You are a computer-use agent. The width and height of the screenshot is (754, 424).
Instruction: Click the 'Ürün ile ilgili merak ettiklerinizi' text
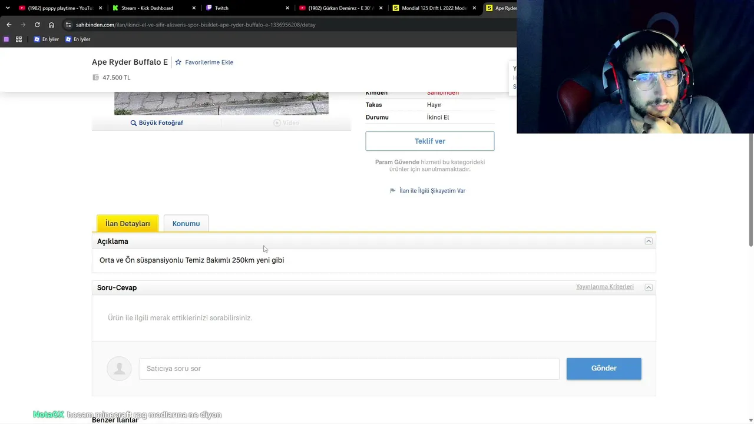click(x=180, y=318)
